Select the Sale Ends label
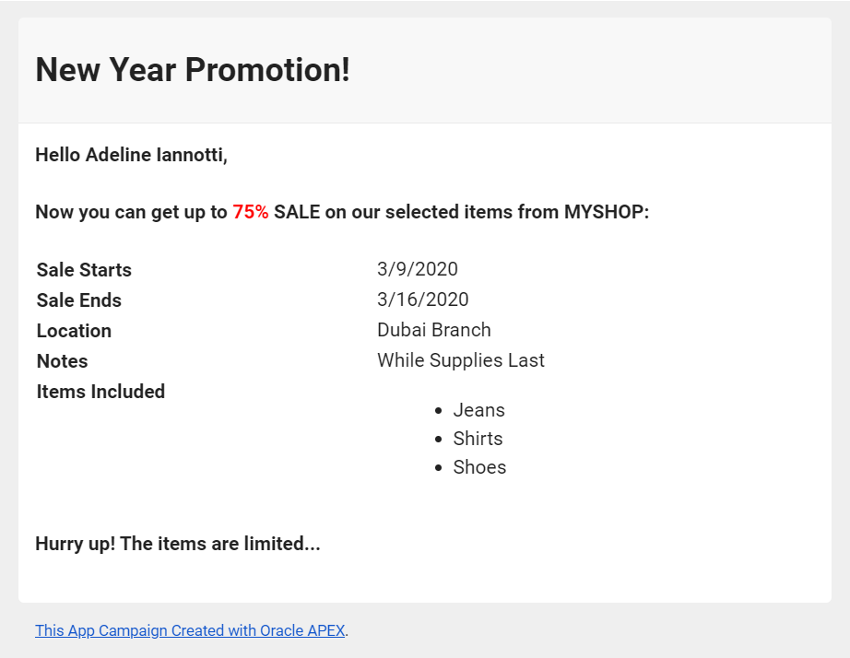Viewport: 850px width, 658px height. point(79,300)
